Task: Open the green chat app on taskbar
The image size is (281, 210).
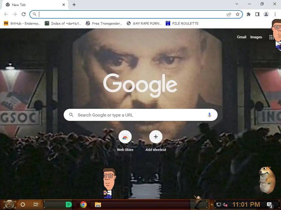Action: pos(69,205)
